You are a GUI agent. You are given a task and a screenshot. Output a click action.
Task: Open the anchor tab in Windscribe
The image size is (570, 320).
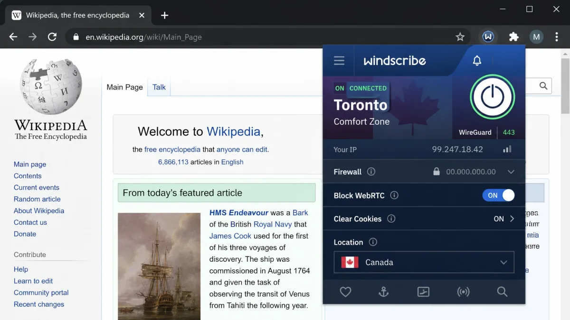click(x=384, y=292)
